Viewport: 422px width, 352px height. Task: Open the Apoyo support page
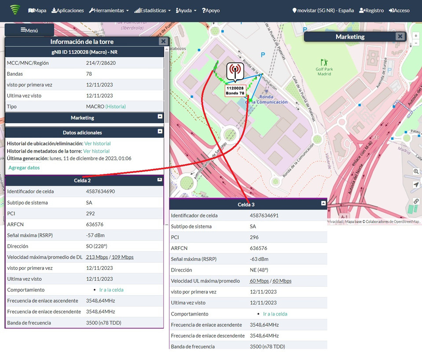(211, 11)
